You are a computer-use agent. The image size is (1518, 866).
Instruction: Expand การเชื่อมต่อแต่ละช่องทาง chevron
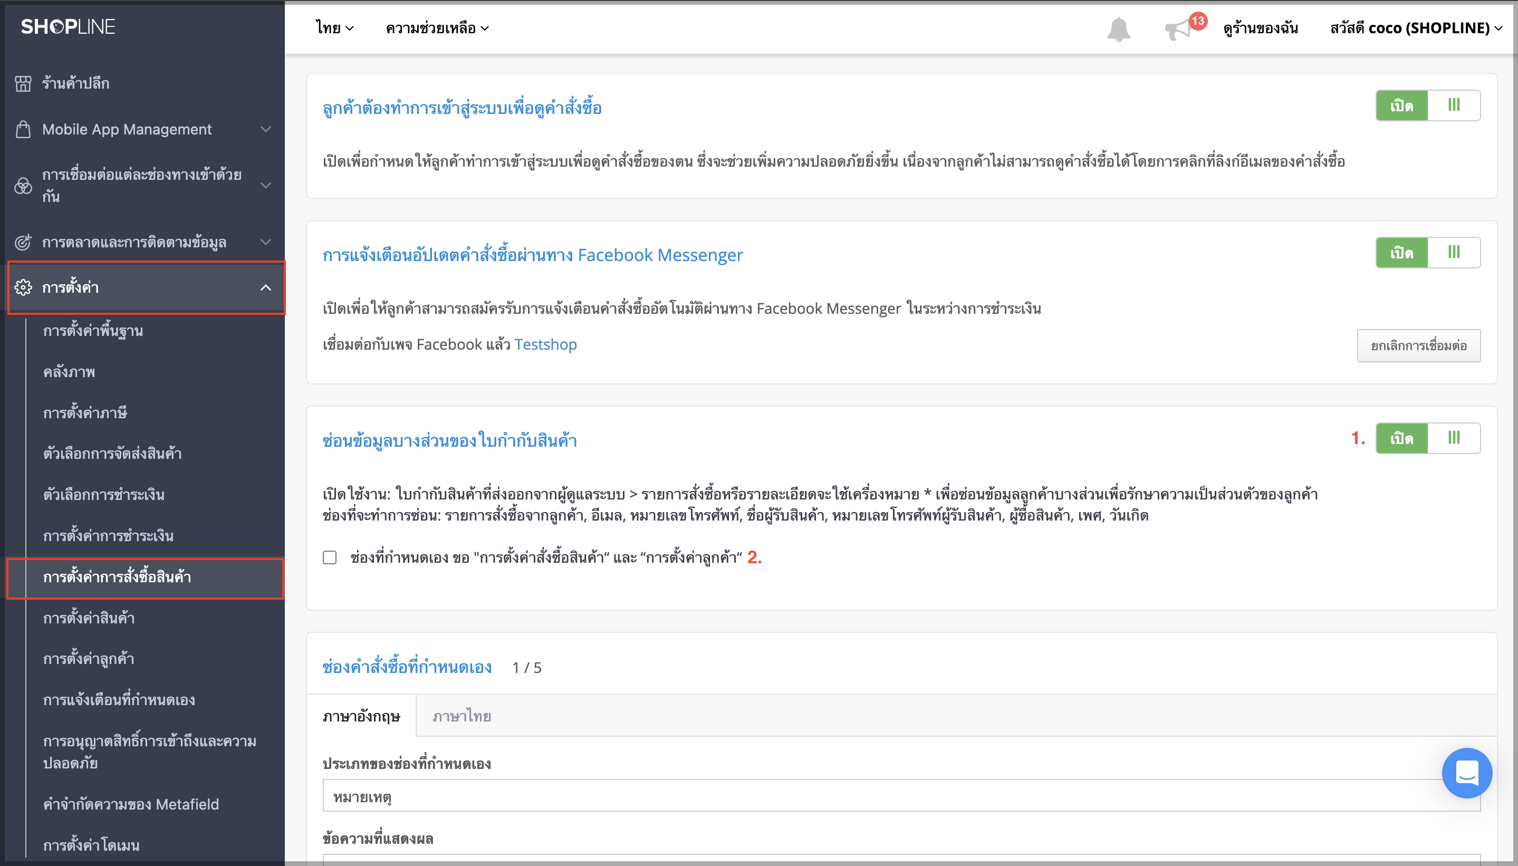[266, 186]
